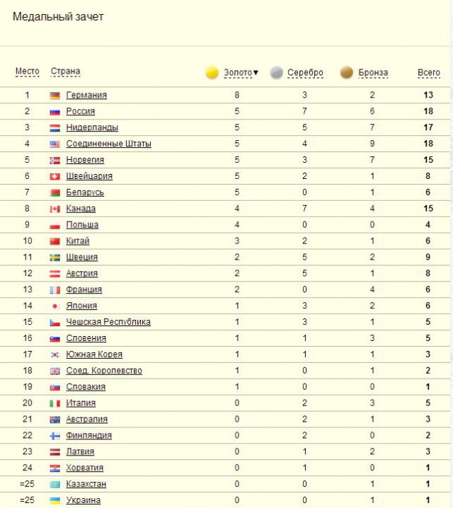Click the South Korea flag icon
453x508 pixels.
(55, 354)
